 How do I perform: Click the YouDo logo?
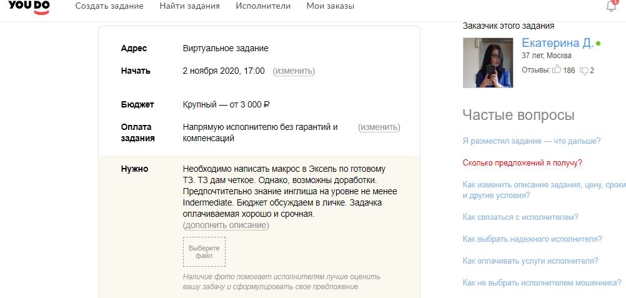(x=29, y=7)
